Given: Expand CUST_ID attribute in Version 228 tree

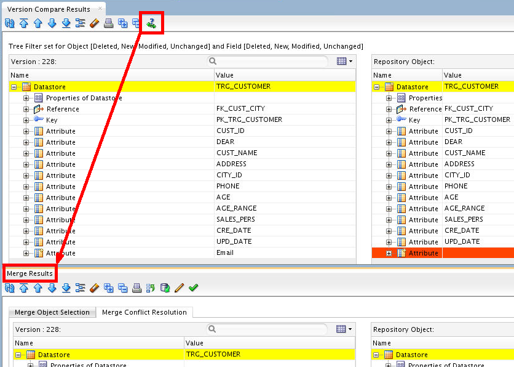Looking at the screenshot, I should (x=26, y=131).
